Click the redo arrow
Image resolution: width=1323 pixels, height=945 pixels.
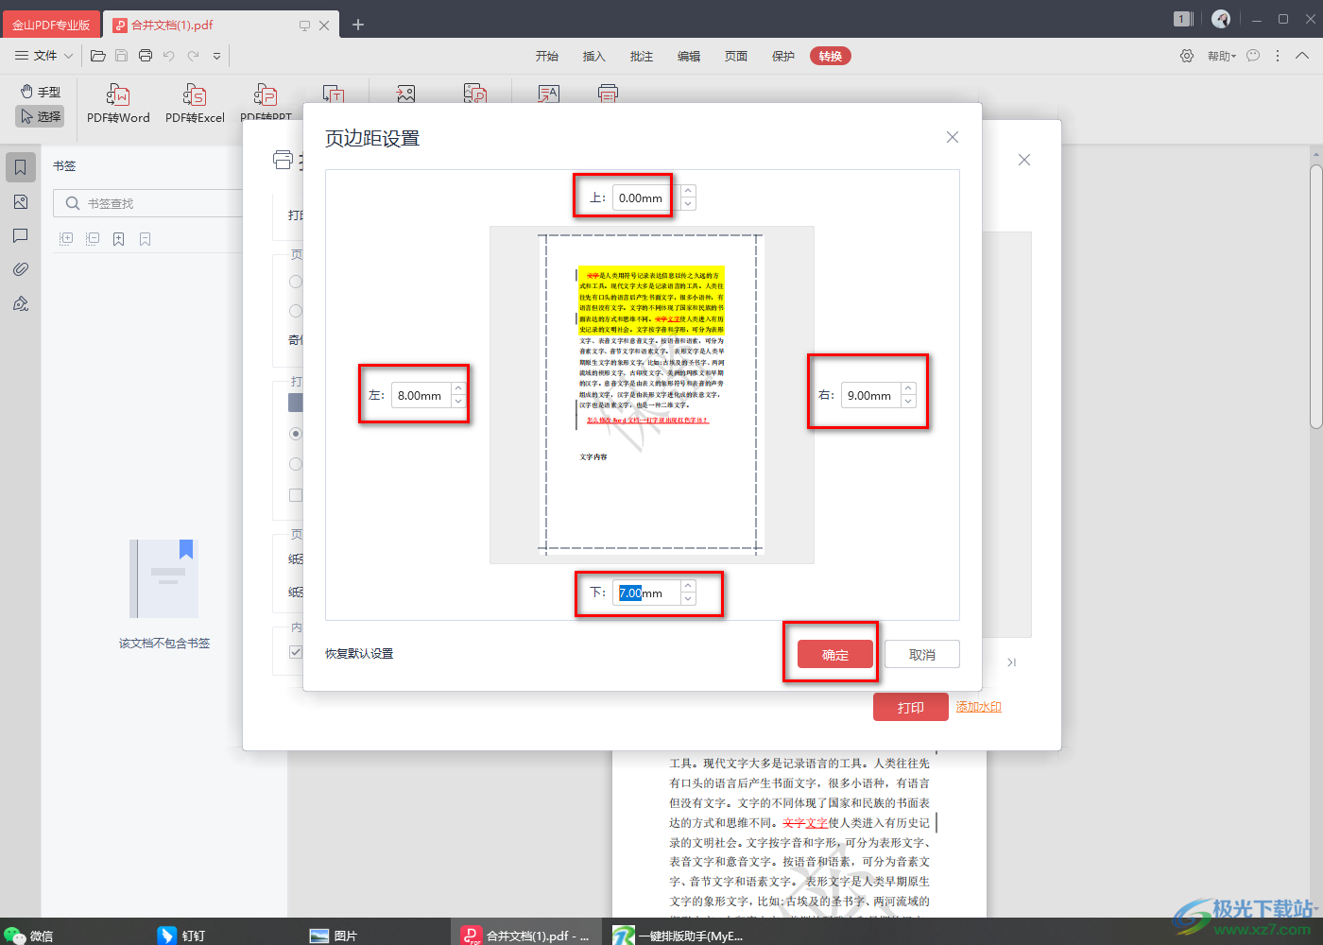(x=193, y=56)
